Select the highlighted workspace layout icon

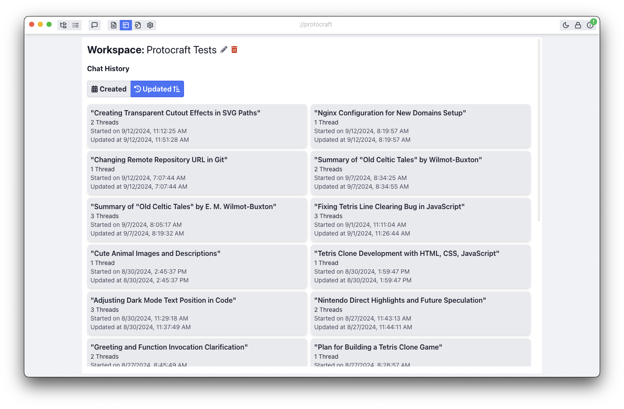(126, 25)
